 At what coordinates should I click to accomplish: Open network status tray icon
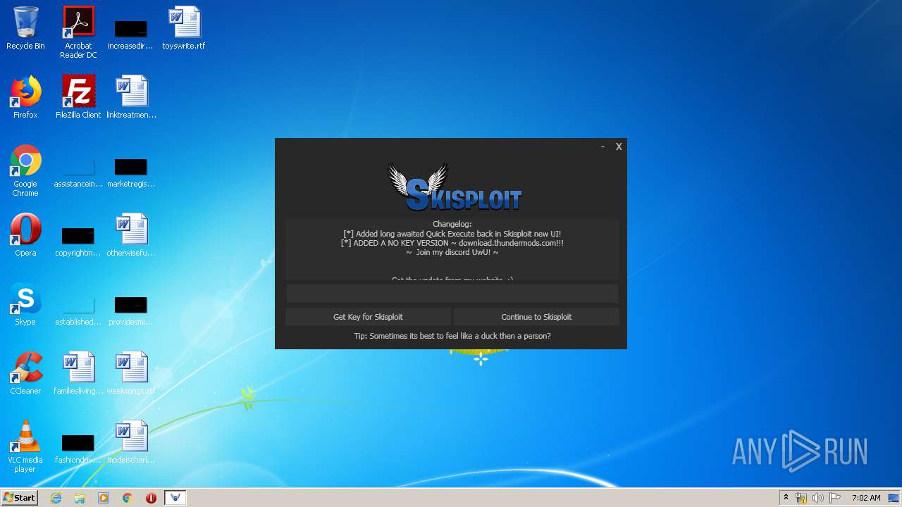tap(801, 498)
